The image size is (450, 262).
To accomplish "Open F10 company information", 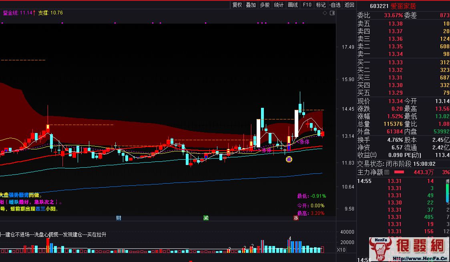I will 307,5.
